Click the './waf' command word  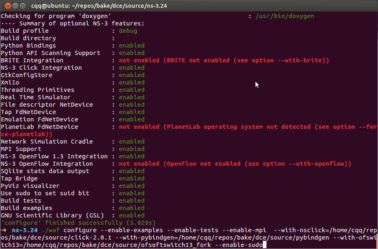pos(50,230)
